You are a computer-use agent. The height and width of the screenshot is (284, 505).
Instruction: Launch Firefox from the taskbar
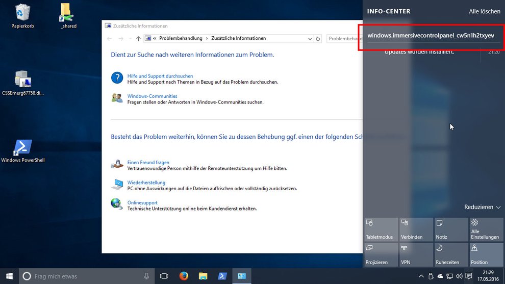click(x=184, y=276)
